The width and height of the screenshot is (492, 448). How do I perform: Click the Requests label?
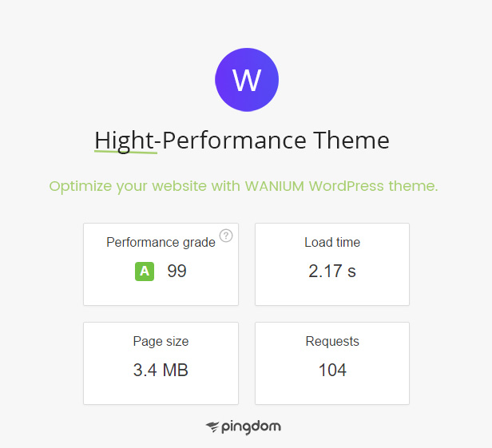tap(332, 342)
